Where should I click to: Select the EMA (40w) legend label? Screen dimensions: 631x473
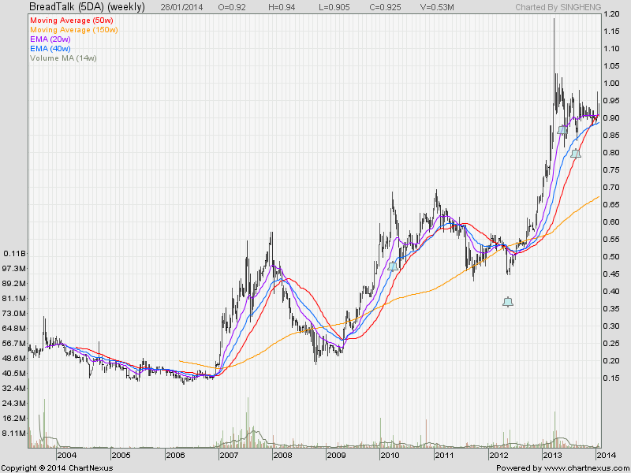(50, 49)
